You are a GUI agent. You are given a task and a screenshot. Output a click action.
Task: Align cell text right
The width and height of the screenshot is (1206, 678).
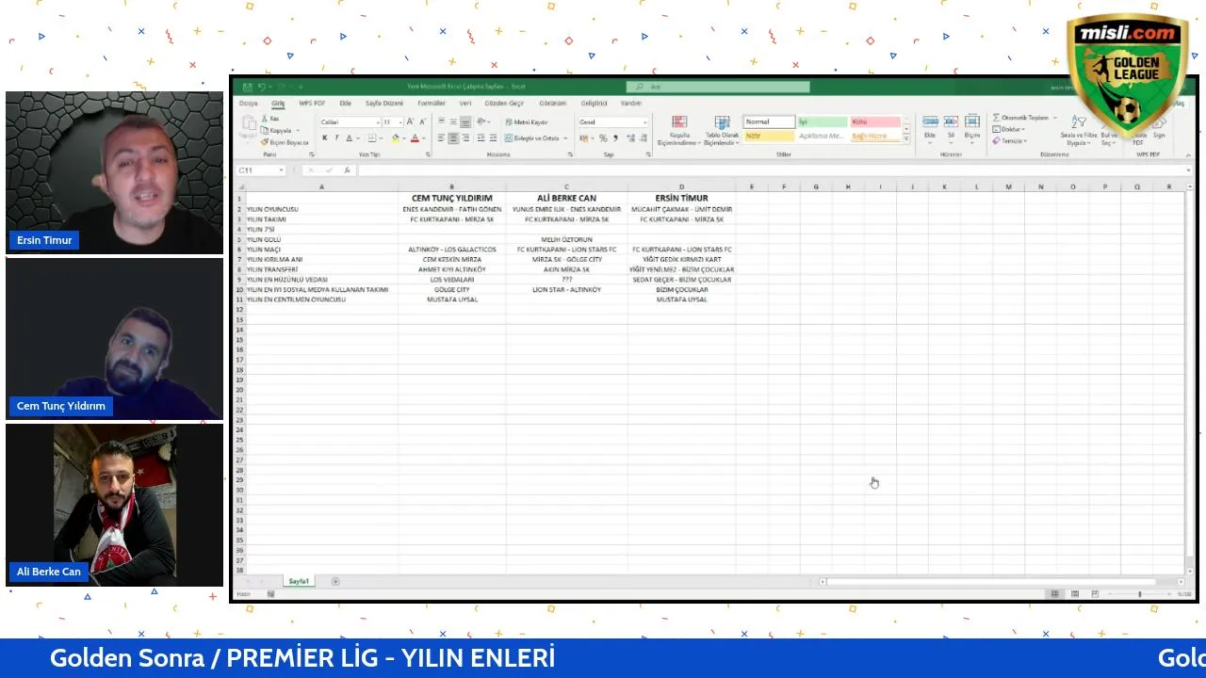coord(465,138)
